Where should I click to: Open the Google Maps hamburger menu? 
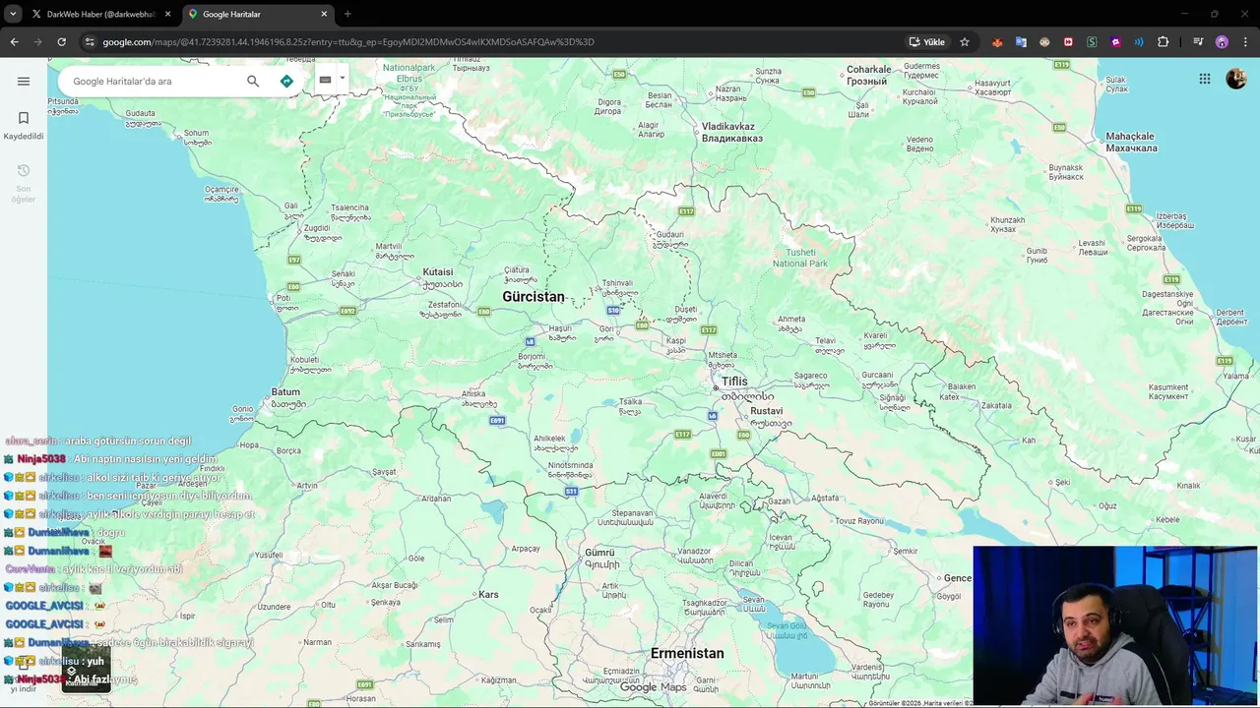tap(24, 81)
